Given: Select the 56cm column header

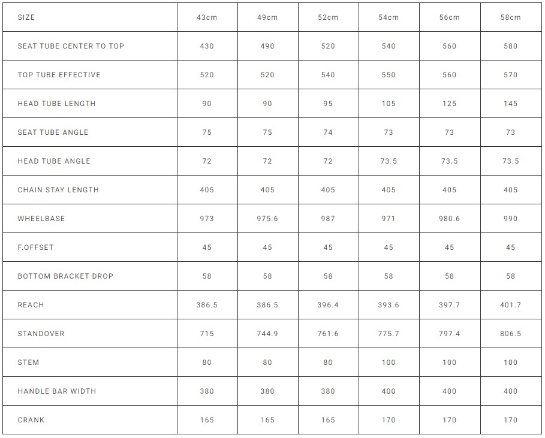Looking at the screenshot, I should pos(449,17).
